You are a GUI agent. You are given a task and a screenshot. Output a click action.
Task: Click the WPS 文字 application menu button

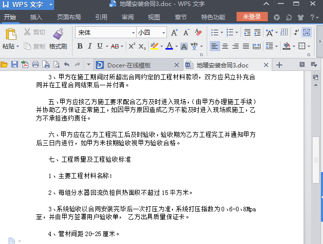pos(27,4)
